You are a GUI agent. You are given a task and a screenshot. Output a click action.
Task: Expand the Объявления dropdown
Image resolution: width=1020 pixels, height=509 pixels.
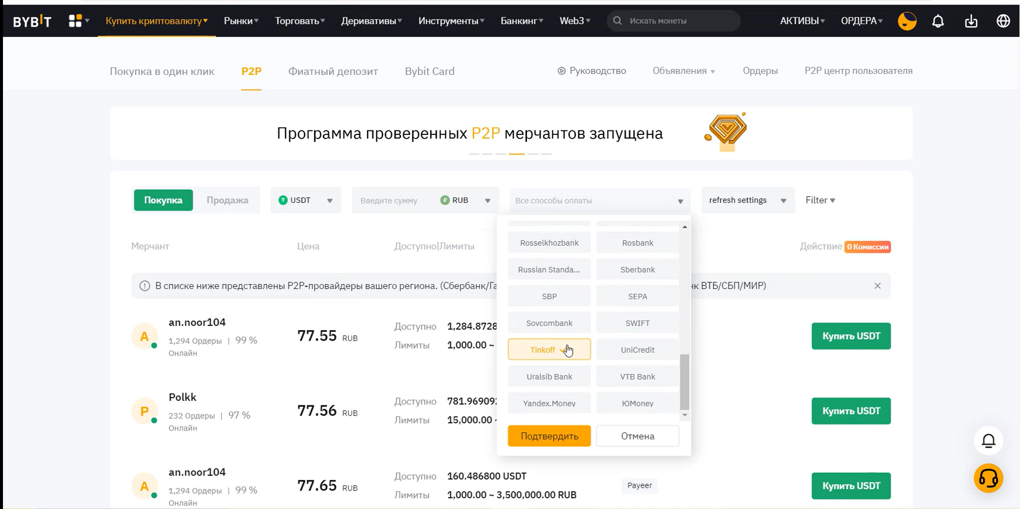[x=683, y=71]
